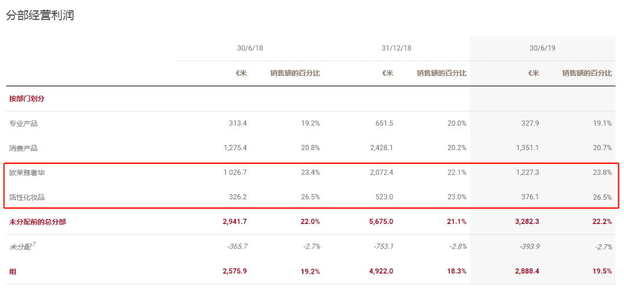Click the -753.1 unallocated value

382,247
